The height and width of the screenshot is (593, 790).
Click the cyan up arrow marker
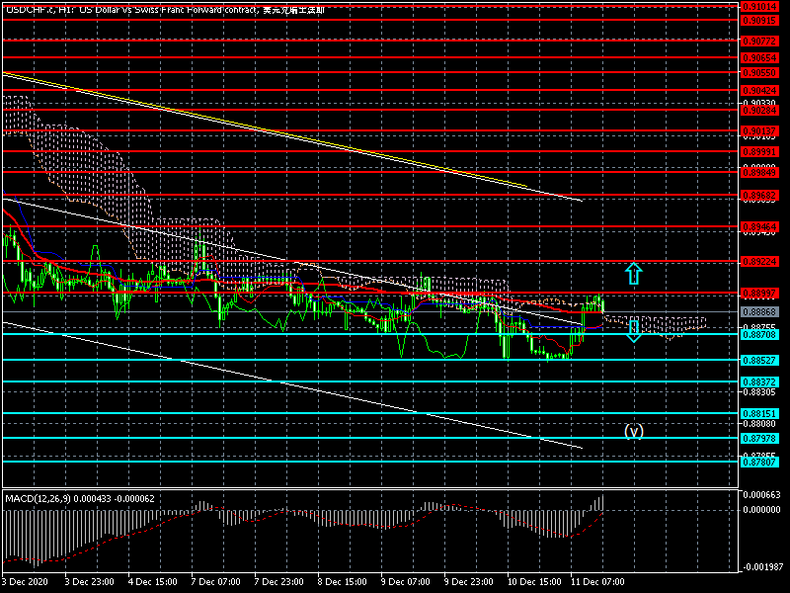coord(634,273)
